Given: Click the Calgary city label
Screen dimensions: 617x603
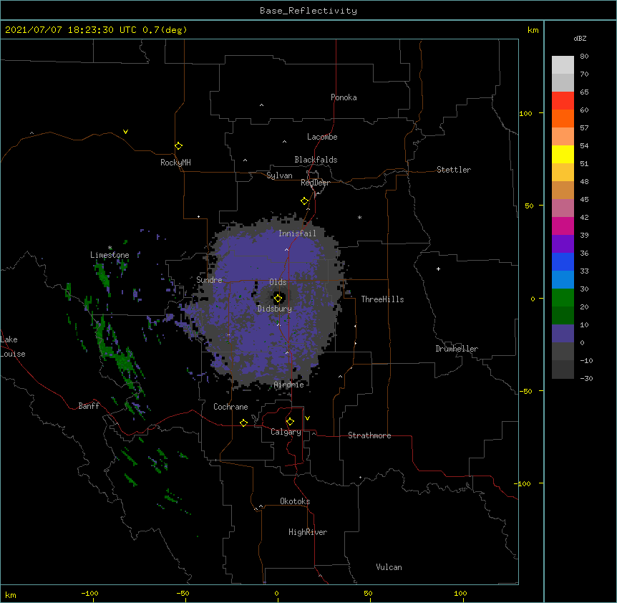Looking at the screenshot, I should (x=286, y=432).
